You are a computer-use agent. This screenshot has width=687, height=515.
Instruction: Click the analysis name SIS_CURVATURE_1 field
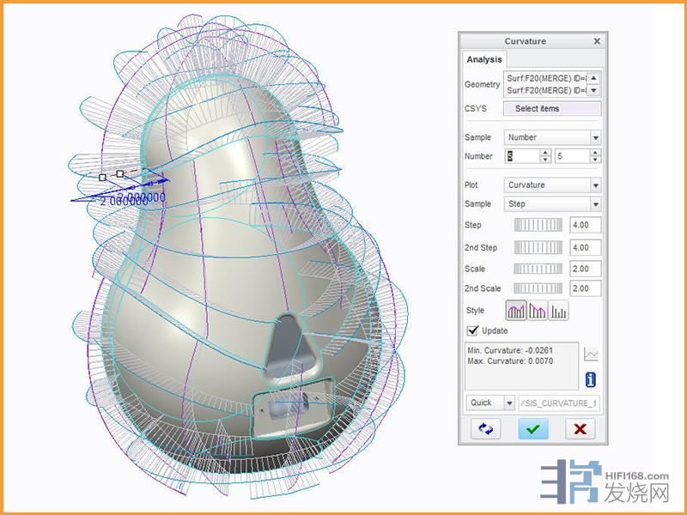tap(560, 403)
